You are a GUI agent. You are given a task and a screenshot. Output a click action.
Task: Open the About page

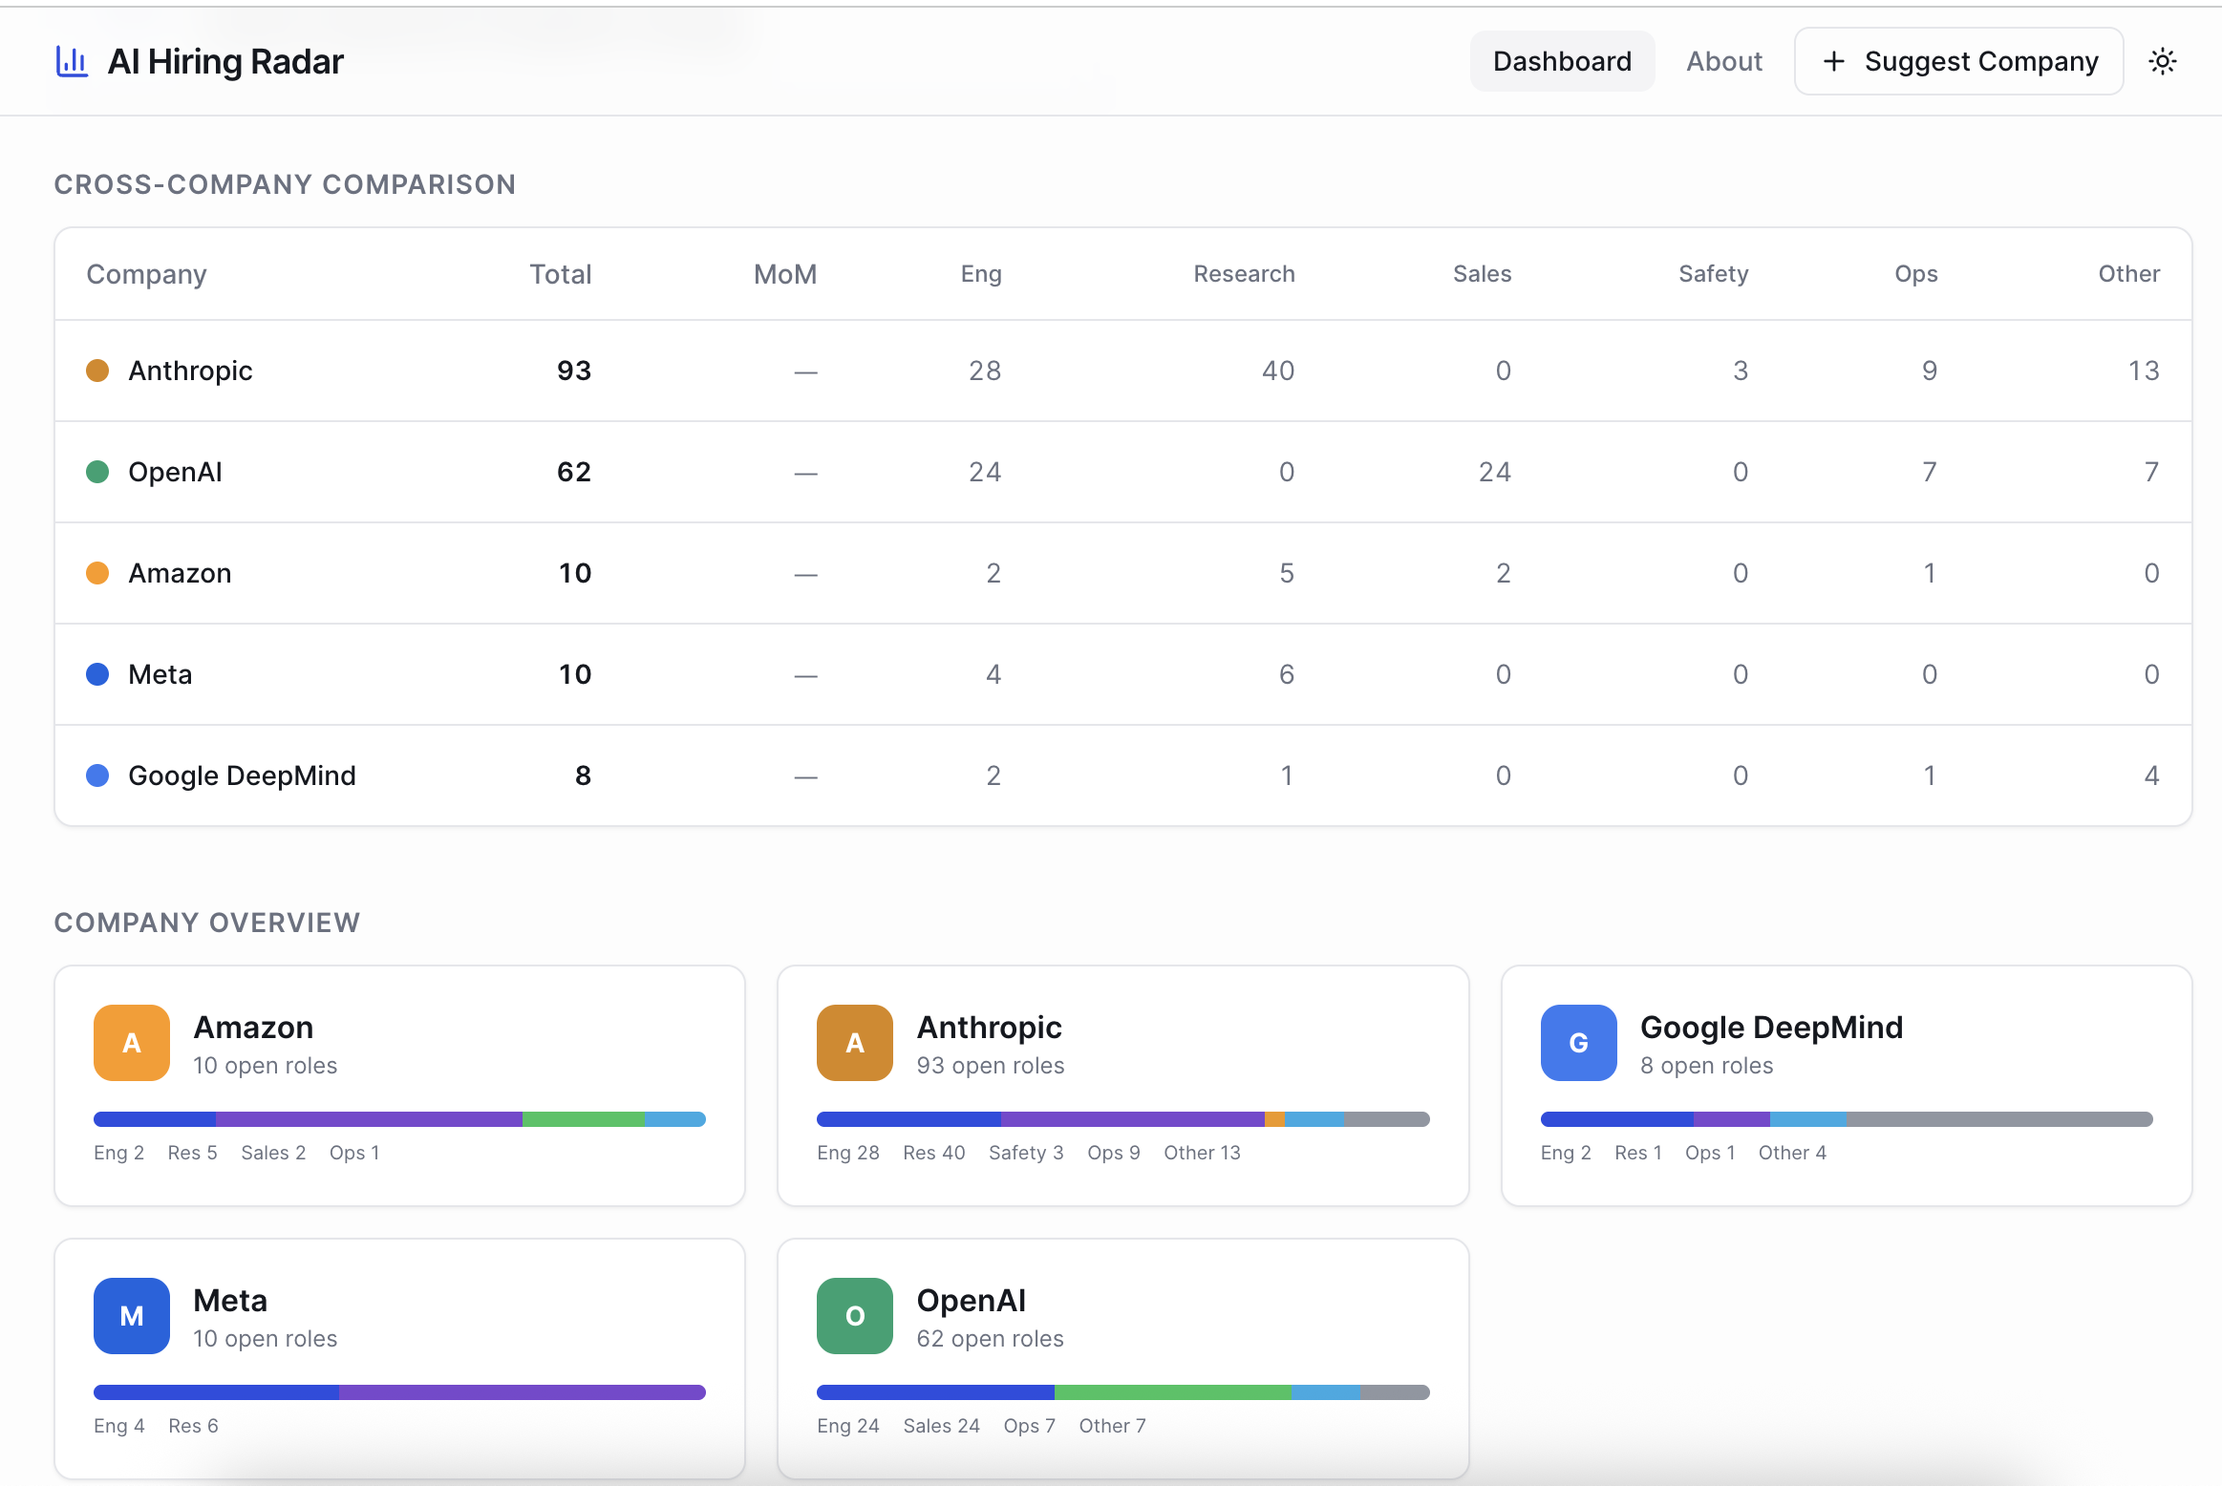point(1723,60)
